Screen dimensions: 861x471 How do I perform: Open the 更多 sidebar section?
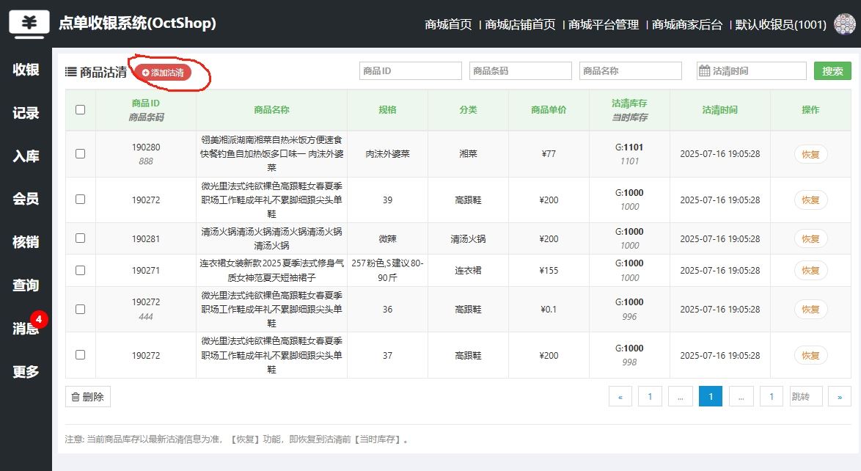point(26,371)
